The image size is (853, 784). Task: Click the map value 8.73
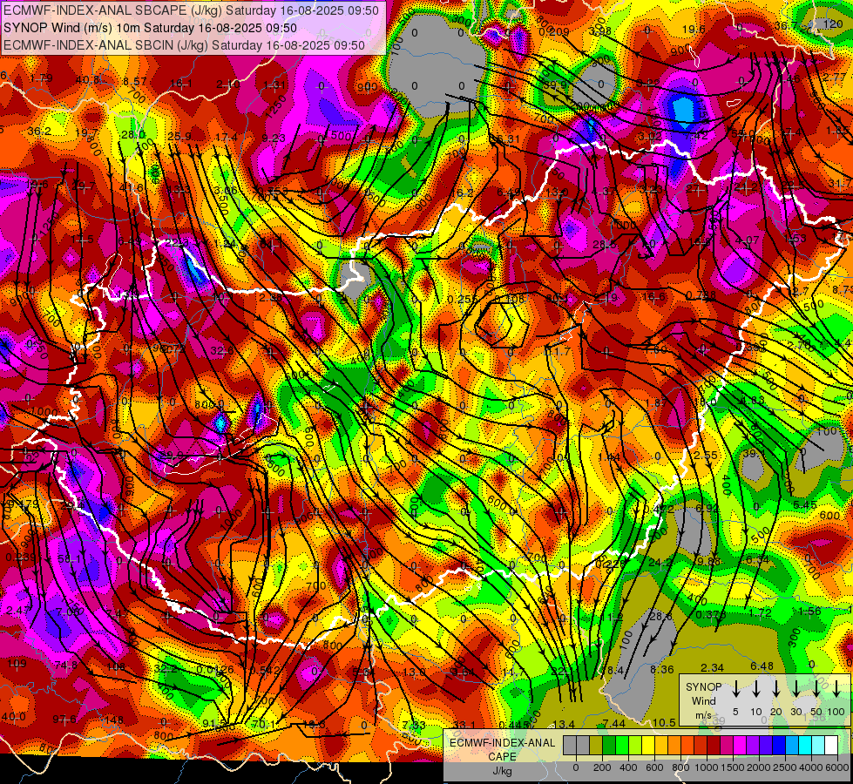point(843,289)
